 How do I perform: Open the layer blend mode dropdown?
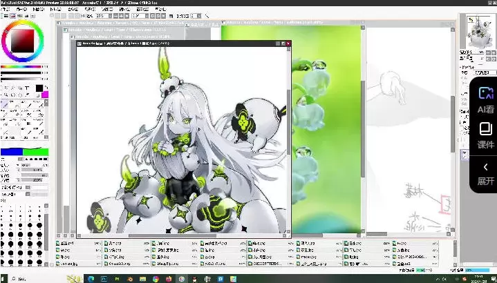485,72
